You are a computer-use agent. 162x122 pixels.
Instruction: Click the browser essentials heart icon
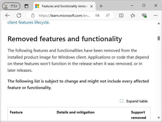[x=144, y=15]
